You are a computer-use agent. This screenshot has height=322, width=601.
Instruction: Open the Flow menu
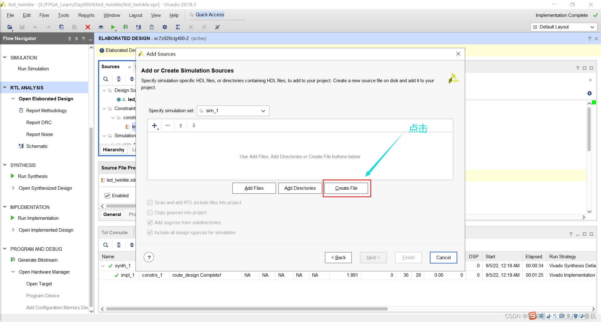pyautogui.click(x=44, y=15)
